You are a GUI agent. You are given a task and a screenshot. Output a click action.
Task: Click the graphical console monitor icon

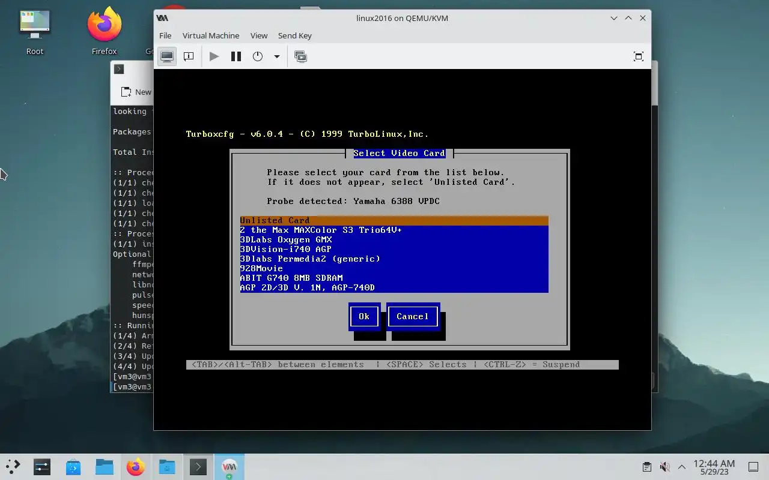pos(167,56)
